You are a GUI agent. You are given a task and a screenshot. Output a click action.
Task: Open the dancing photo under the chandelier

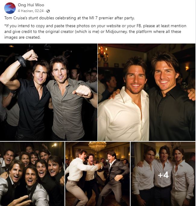tap(97, 174)
